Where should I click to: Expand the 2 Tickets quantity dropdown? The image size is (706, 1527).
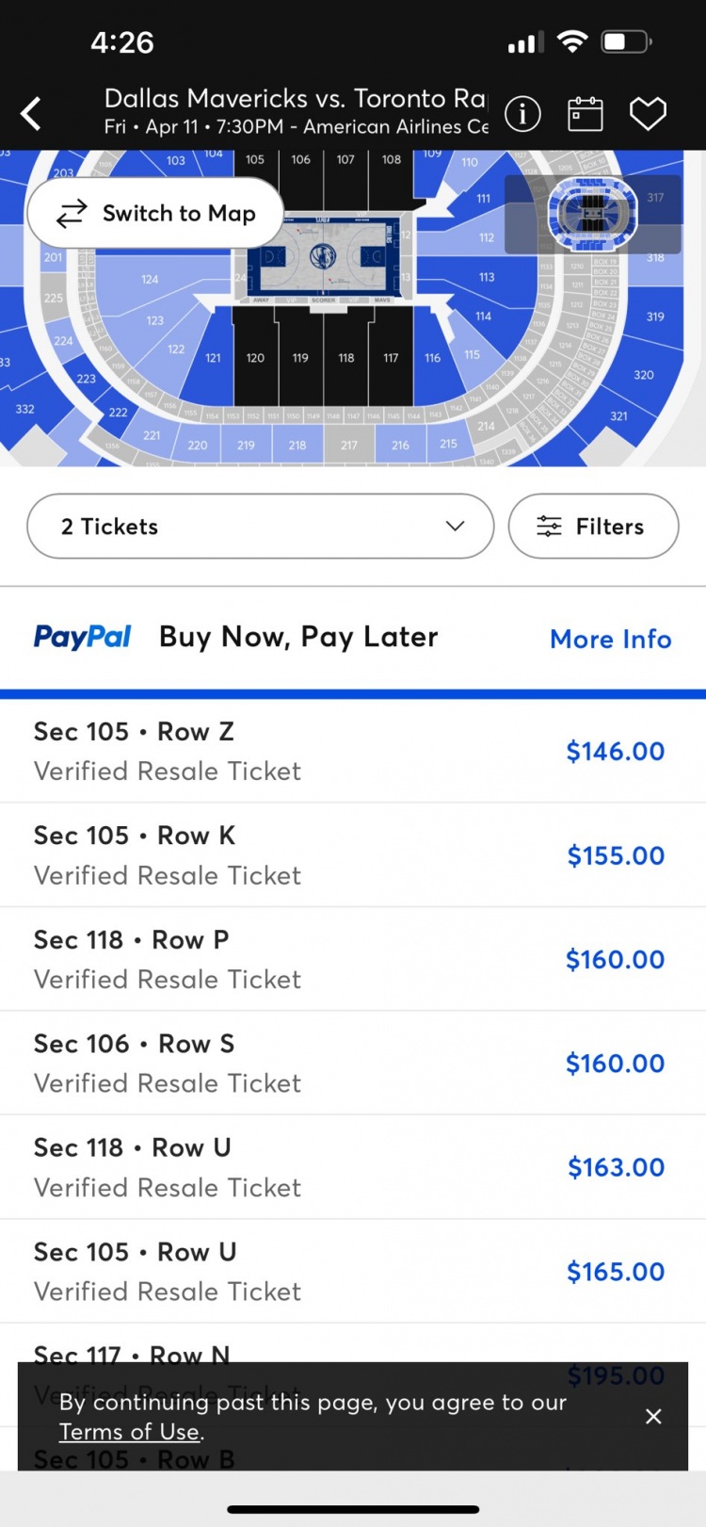click(x=260, y=527)
